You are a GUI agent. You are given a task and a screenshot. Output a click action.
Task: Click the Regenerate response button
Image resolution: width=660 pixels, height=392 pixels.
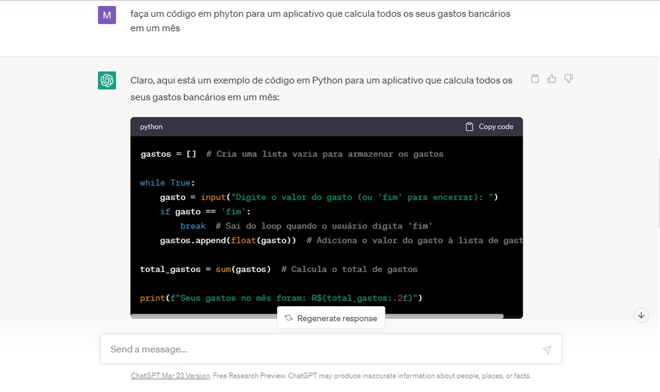pos(331,318)
